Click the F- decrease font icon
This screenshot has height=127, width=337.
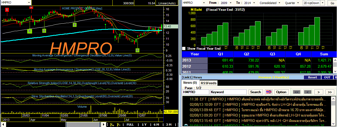[x=119, y=125]
